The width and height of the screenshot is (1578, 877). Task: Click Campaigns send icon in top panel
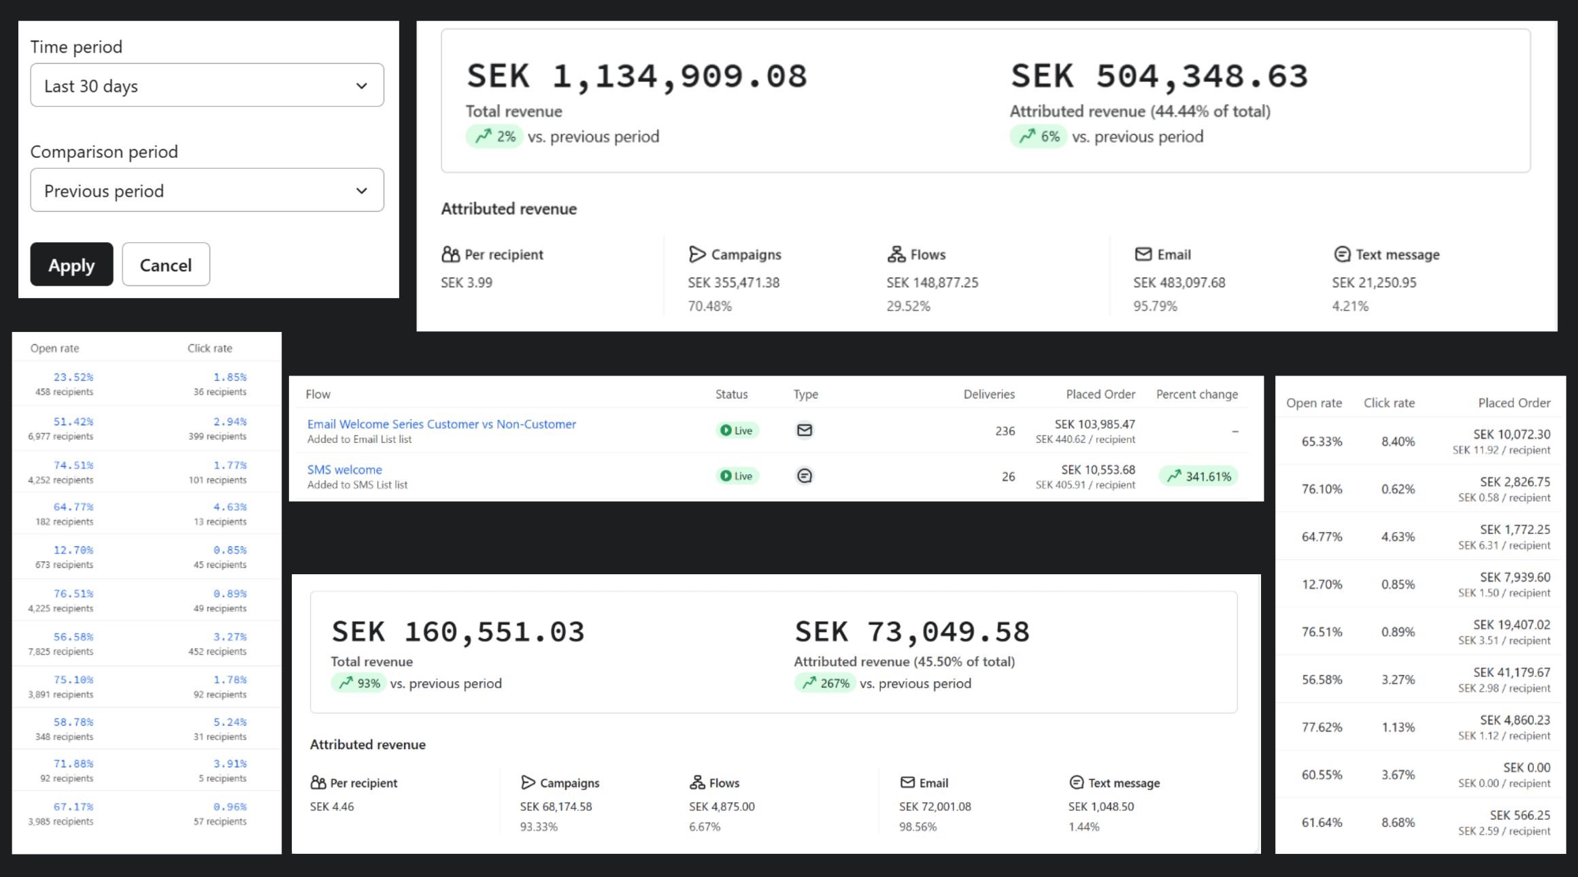[x=697, y=254]
